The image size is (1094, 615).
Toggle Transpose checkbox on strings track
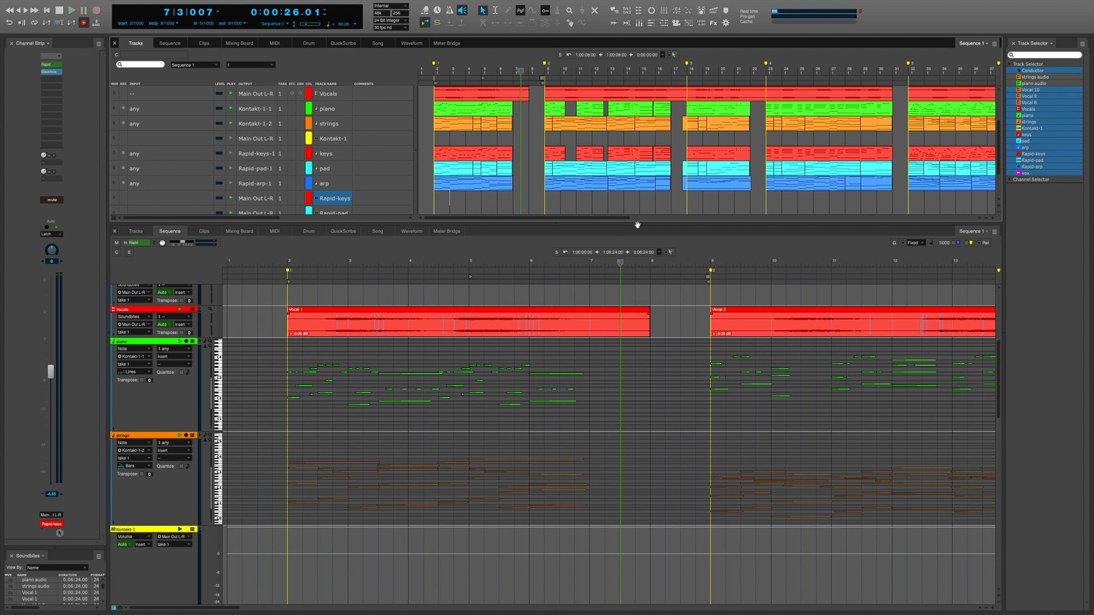tap(142, 474)
